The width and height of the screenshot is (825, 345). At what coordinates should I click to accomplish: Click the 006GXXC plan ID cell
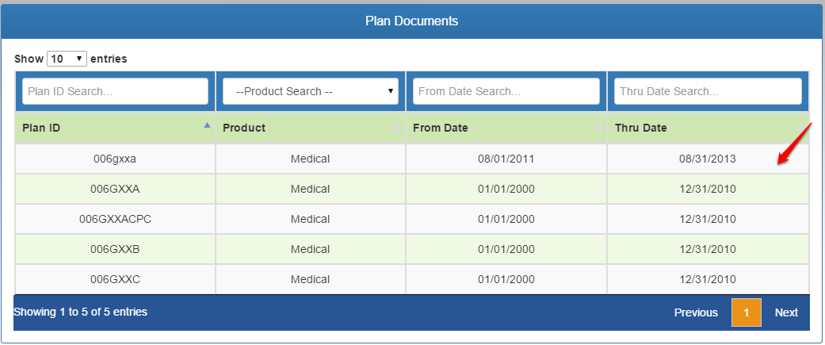tap(115, 279)
